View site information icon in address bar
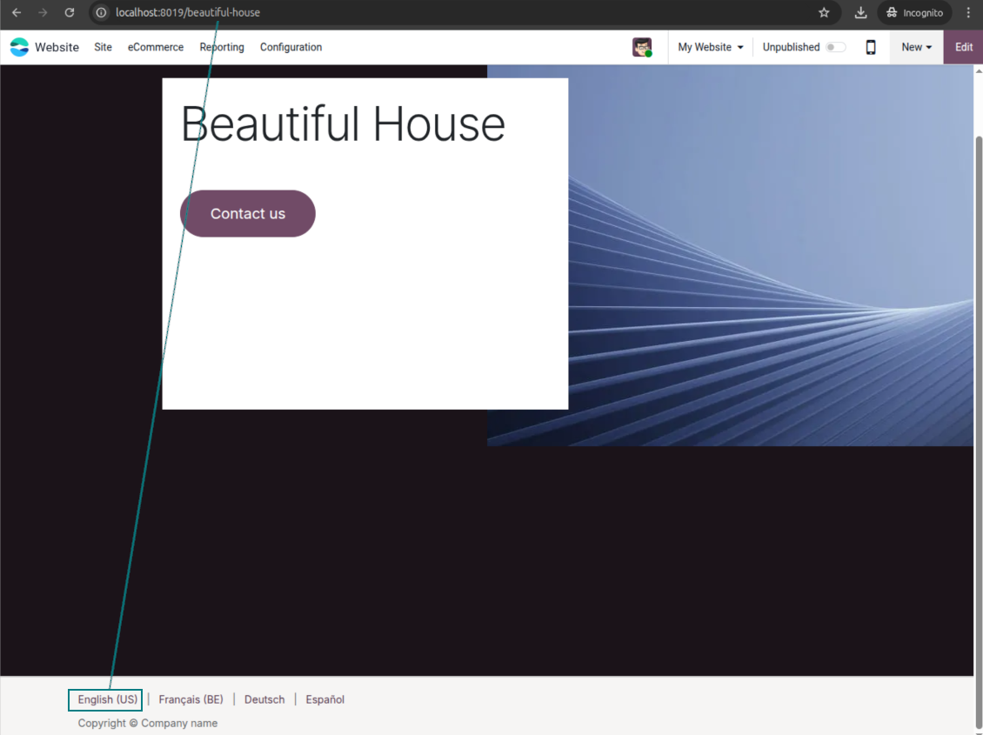Viewport: 983px width, 735px height. tap(101, 13)
